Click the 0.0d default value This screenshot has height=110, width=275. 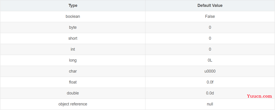[210, 93]
